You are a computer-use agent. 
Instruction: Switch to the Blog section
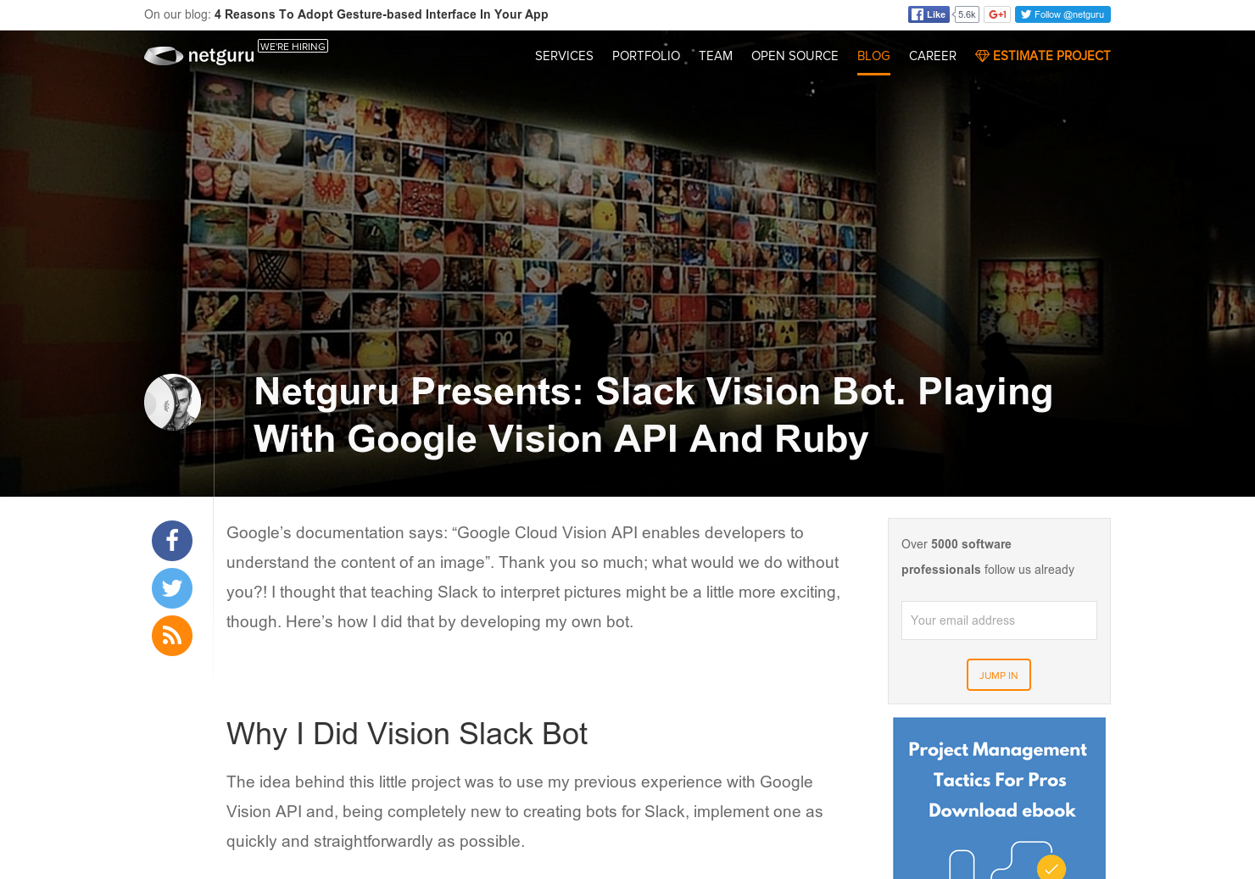coord(873,56)
